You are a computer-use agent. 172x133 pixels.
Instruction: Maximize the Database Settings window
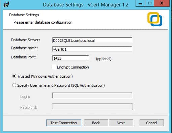point(150,3)
